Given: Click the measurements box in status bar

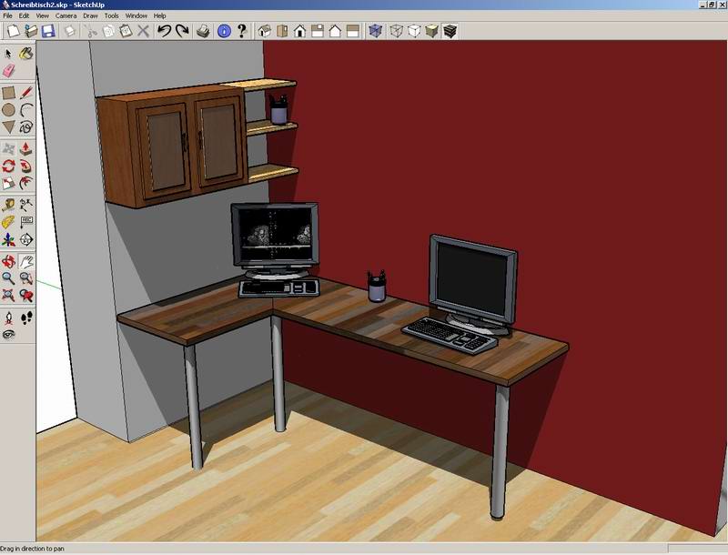Looking at the screenshot, I should tap(696, 549).
